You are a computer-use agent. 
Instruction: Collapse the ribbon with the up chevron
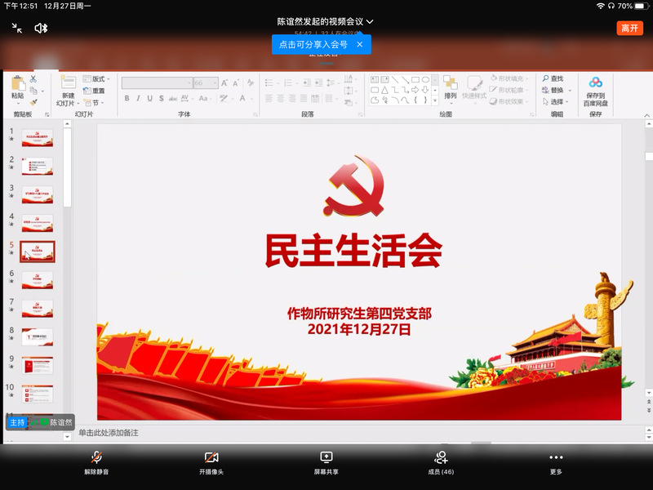pos(646,115)
